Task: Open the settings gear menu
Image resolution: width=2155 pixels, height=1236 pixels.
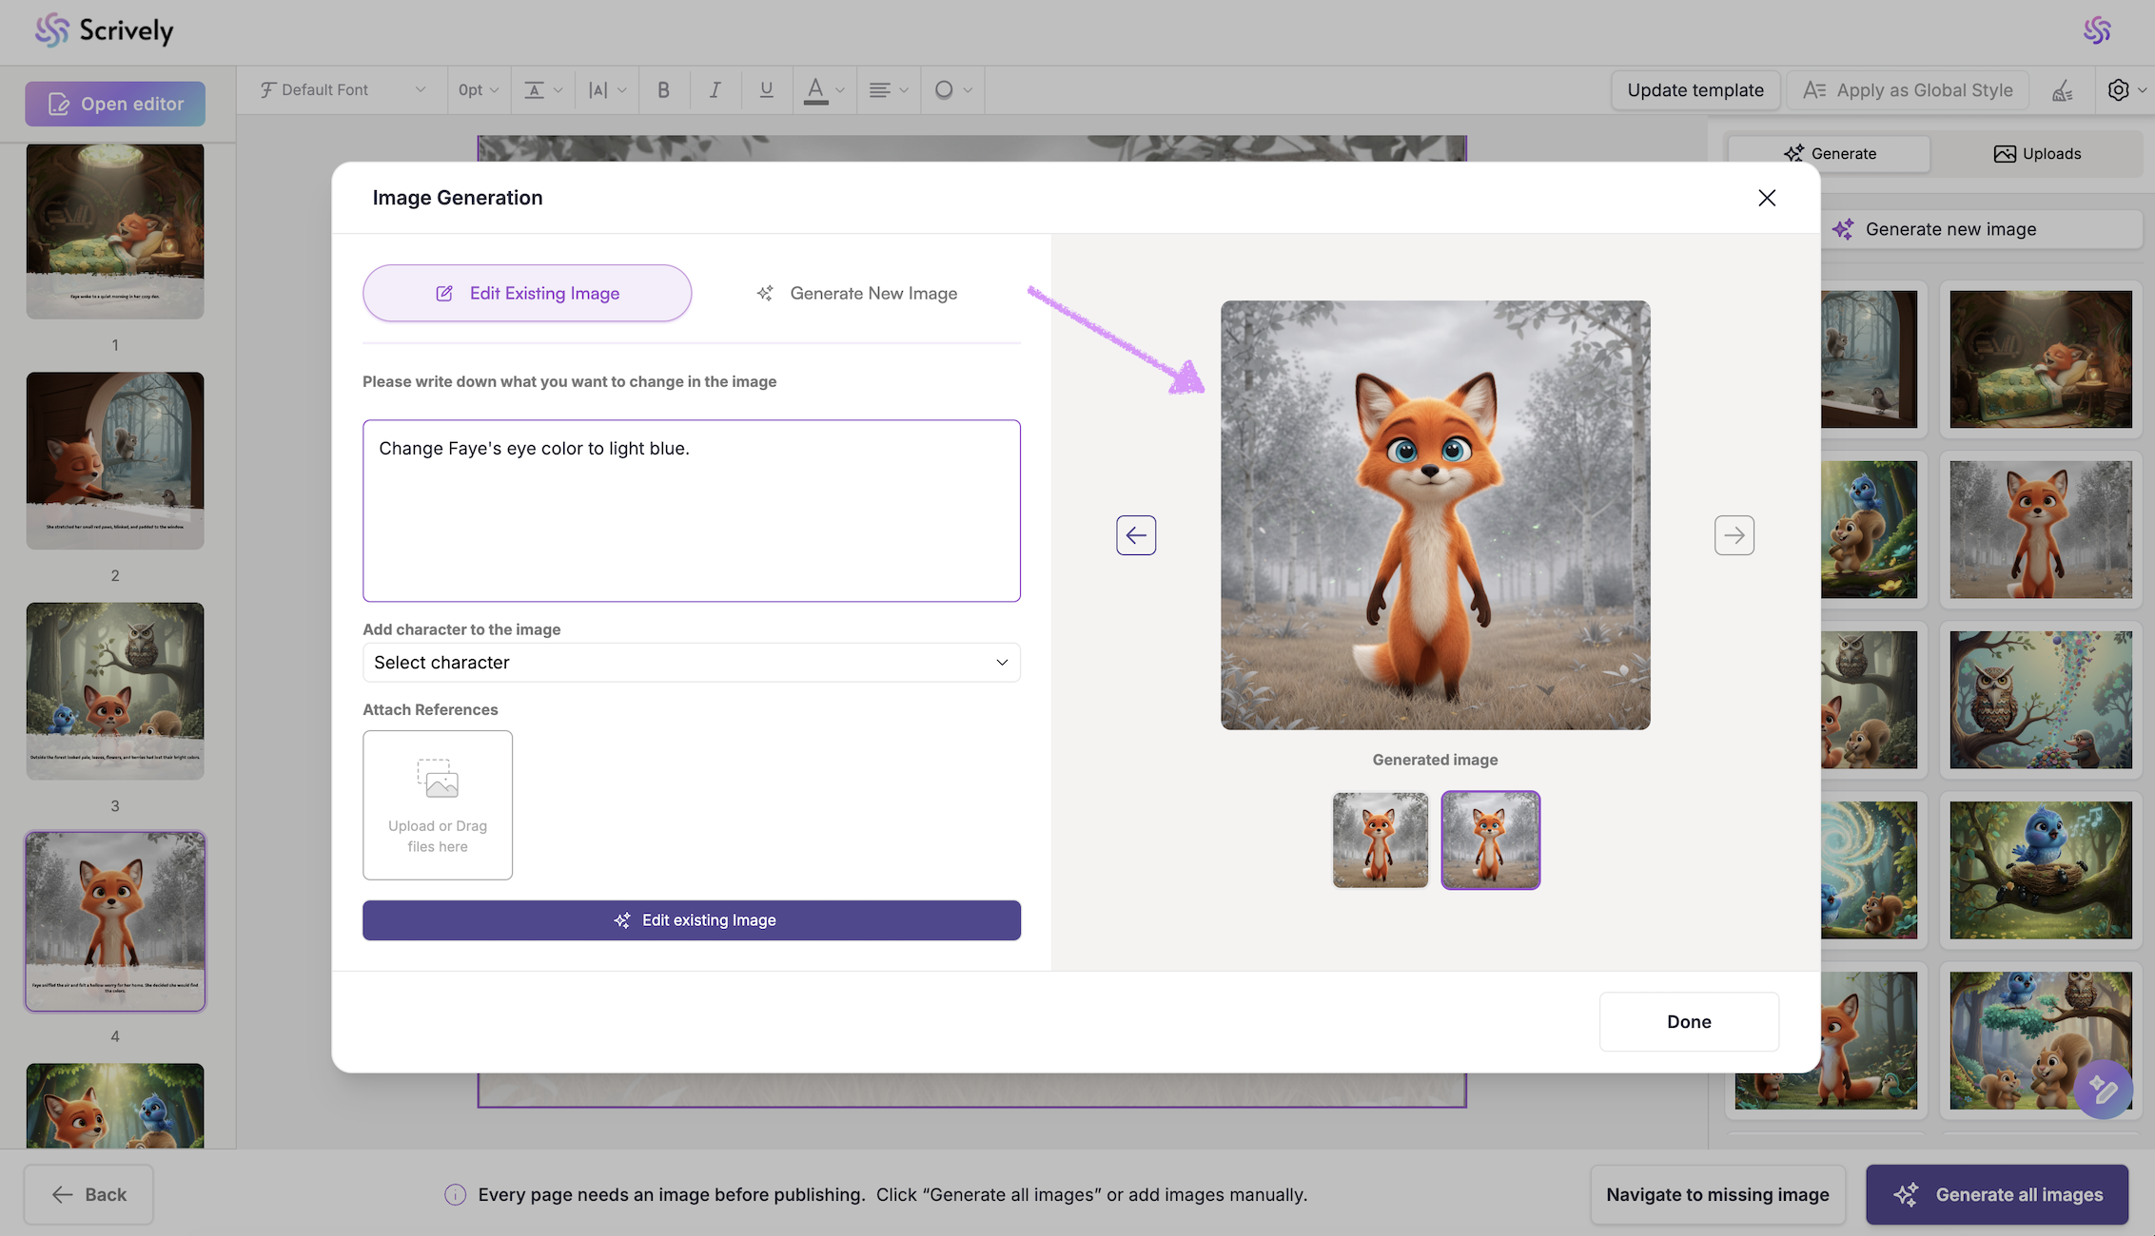Action: 2118,90
